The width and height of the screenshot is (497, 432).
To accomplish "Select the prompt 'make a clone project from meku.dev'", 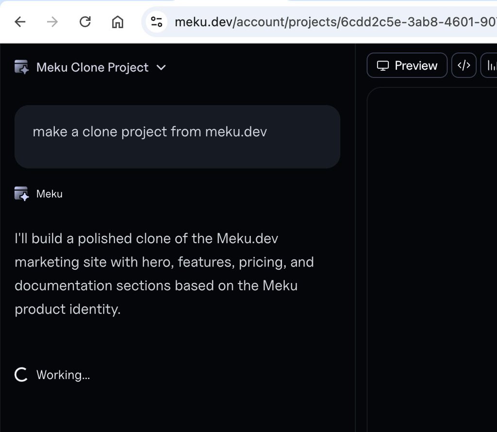I will click(150, 132).
